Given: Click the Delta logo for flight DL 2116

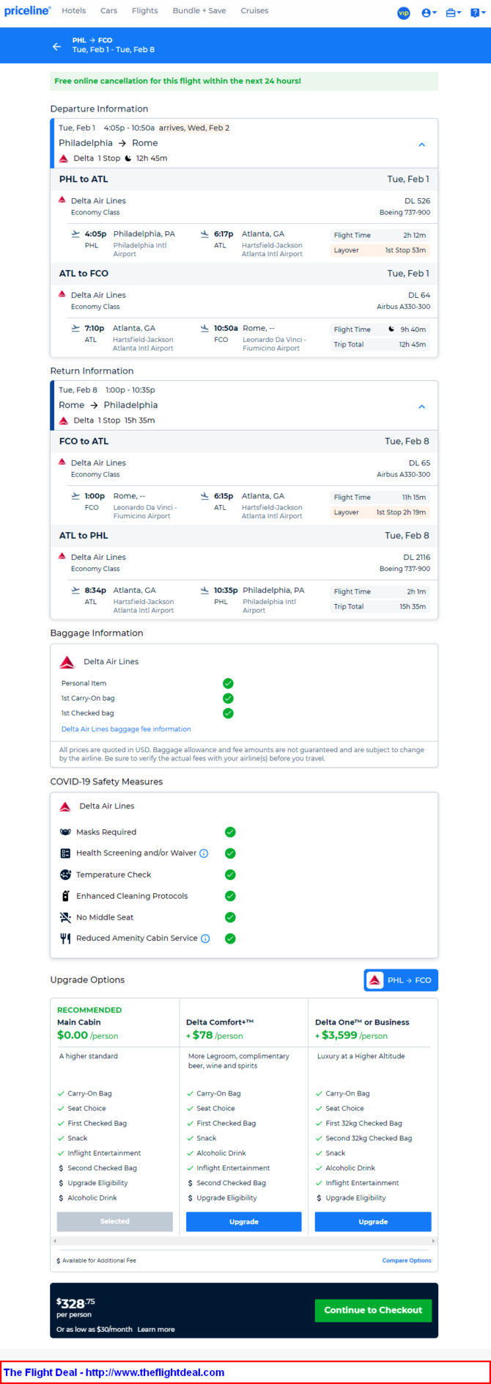Looking at the screenshot, I should (x=62, y=556).
